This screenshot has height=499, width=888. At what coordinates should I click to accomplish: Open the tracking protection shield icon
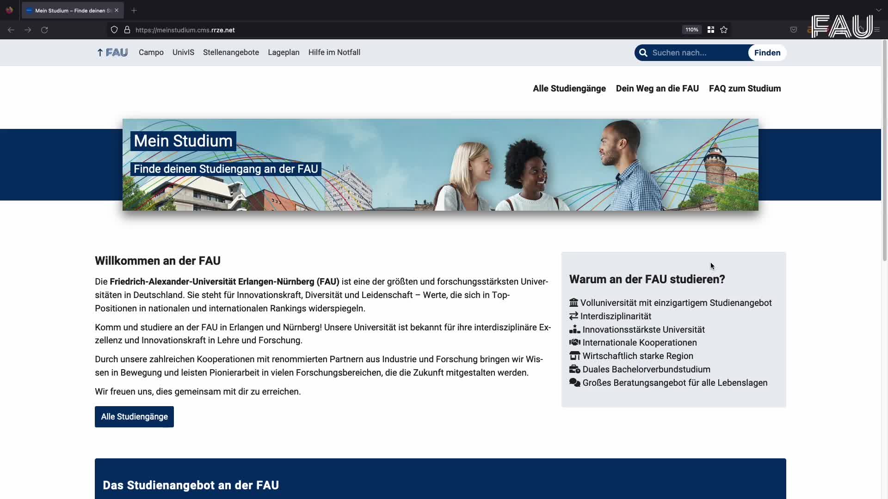tap(114, 30)
